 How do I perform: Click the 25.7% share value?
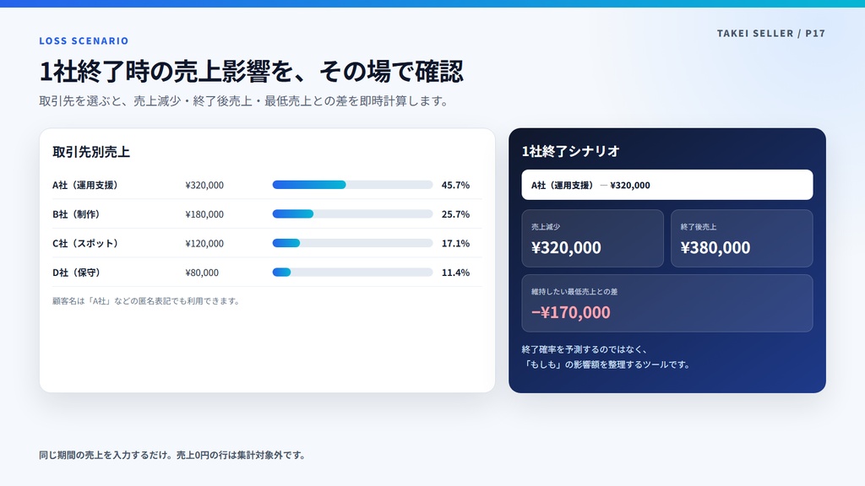pyautogui.click(x=455, y=214)
